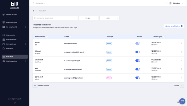
Task: Click Mes offres tag icon
Action: (4, 49)
